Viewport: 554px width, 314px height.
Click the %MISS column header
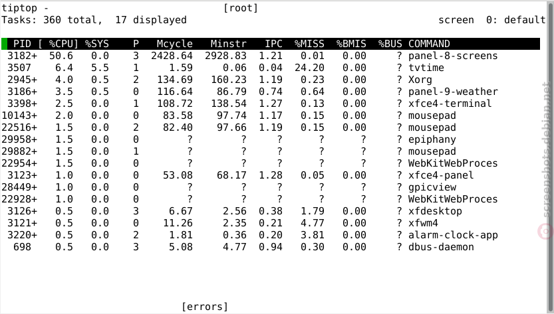tap(309, 44)
